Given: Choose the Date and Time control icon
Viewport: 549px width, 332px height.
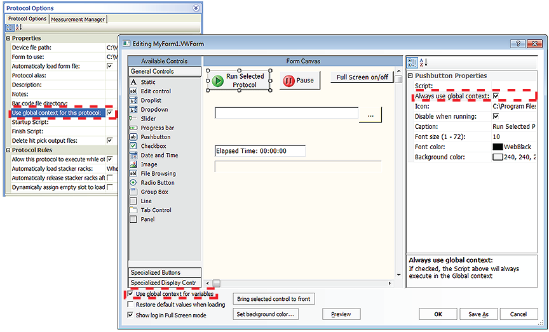Looking at the screenshot, I should tap(133, 156).
